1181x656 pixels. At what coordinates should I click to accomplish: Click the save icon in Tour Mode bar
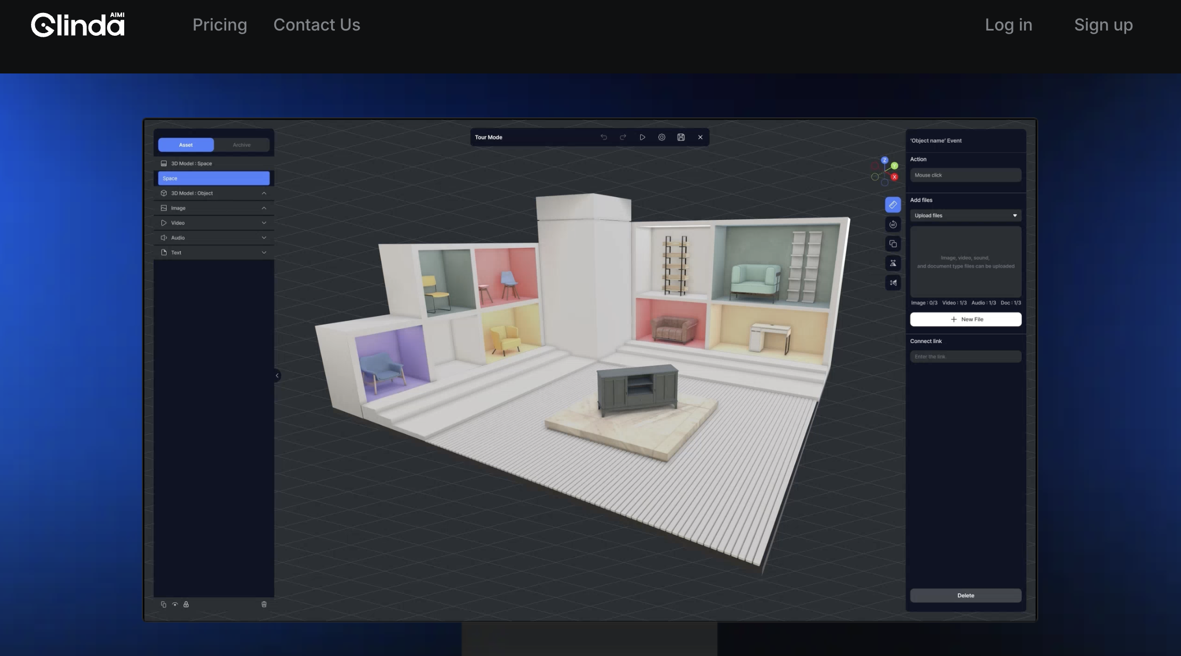click(x=681, y=137)
